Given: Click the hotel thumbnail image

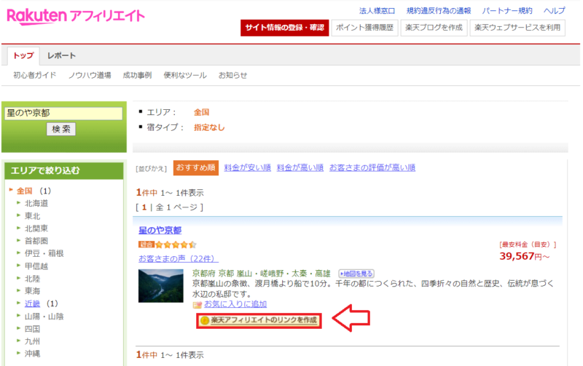Looking at the screenshot, I should [161, 286].
